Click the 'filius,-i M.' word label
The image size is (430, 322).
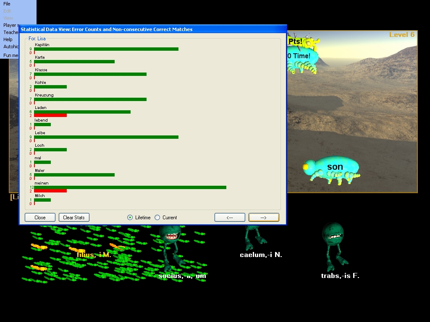(x=94, y=254)
